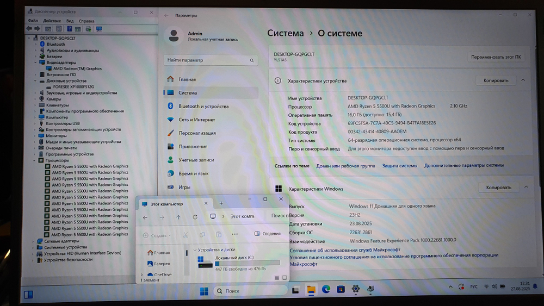Click the Сведения details pane button
544x306 pixels.
pyautogui.click(x=268, y=234)
